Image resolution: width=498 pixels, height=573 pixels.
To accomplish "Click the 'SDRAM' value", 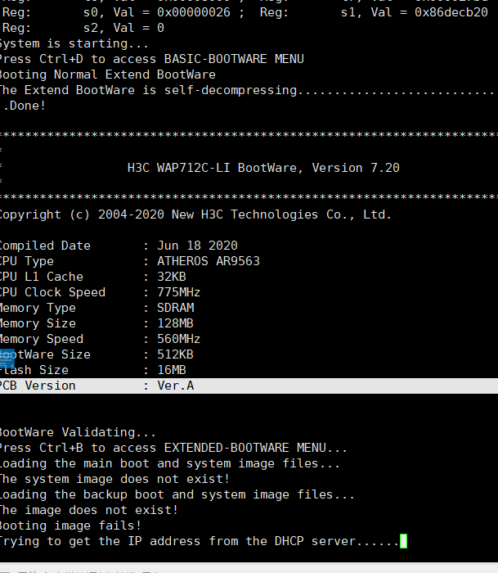I will pyautogui.click(x=176, y=308).
